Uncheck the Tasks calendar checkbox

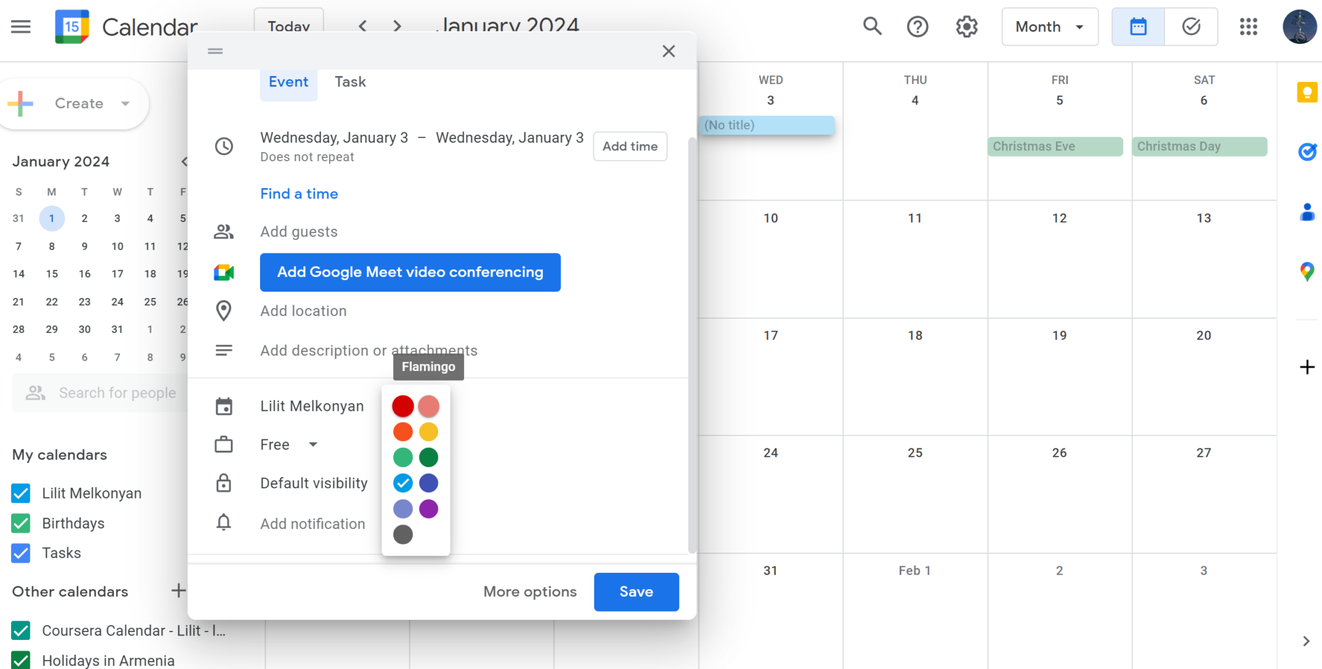[21, 553]
